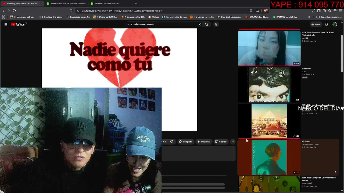Go back to the previous page
Viewport: 344px width, 193px height.
[x=3, y=11]
